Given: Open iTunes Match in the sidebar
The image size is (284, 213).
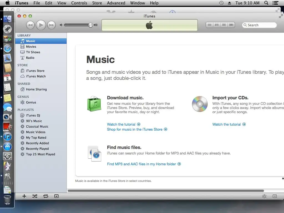Looking at the screenshot, I should click(41, 76).
